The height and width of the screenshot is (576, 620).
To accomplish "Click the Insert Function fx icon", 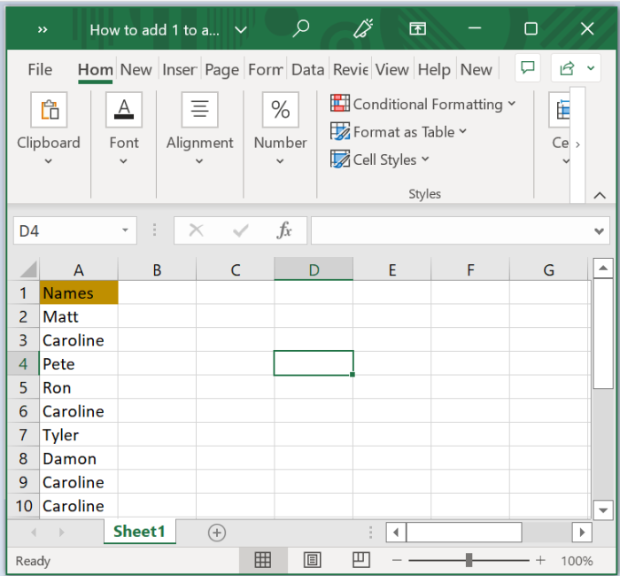I will pyautogui.click(x=284, y=230).
